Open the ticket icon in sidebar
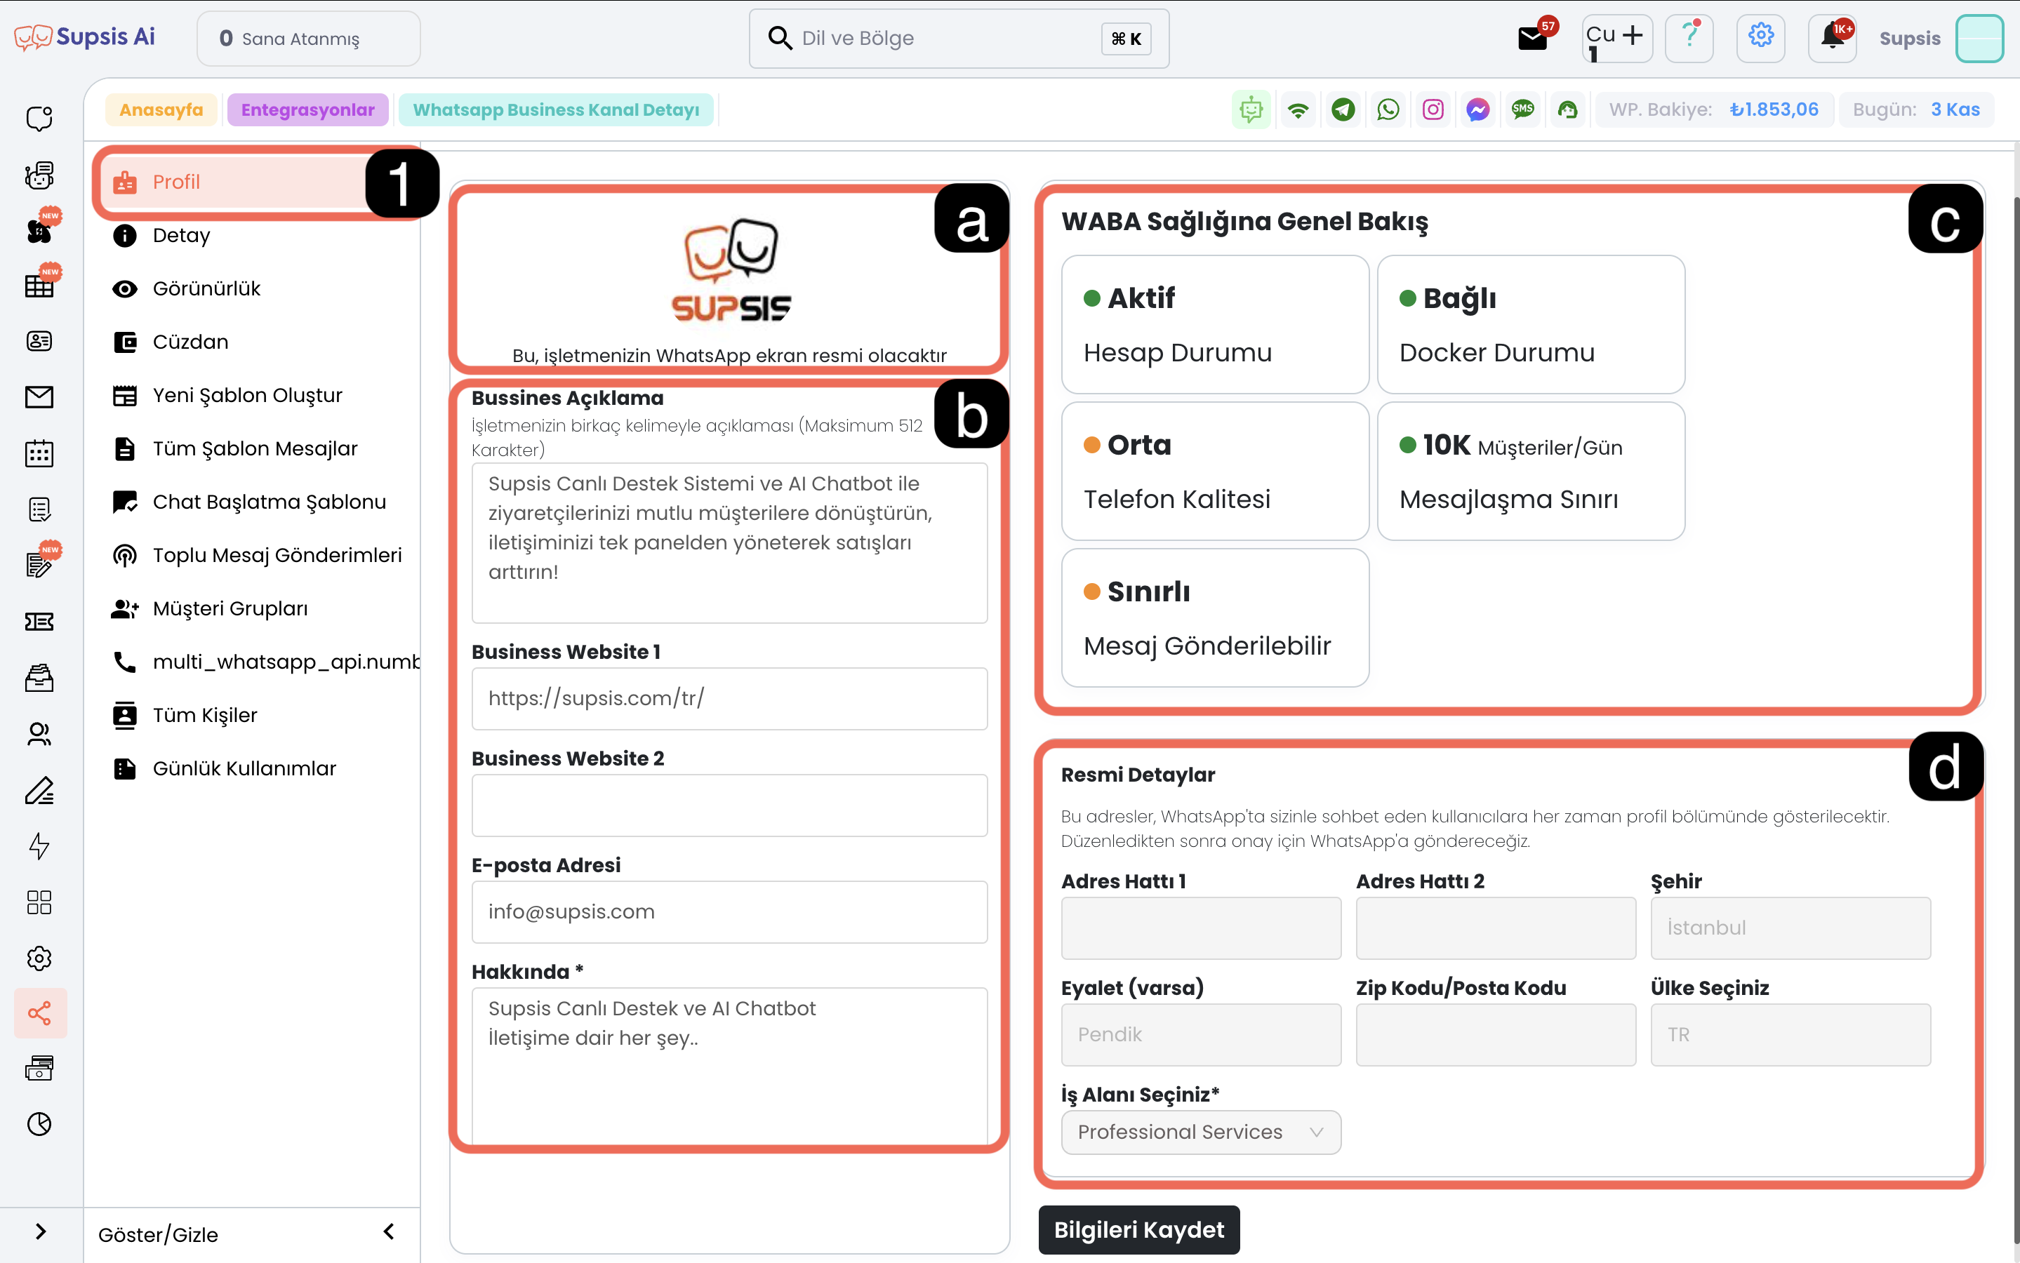 tap(39, 621)
